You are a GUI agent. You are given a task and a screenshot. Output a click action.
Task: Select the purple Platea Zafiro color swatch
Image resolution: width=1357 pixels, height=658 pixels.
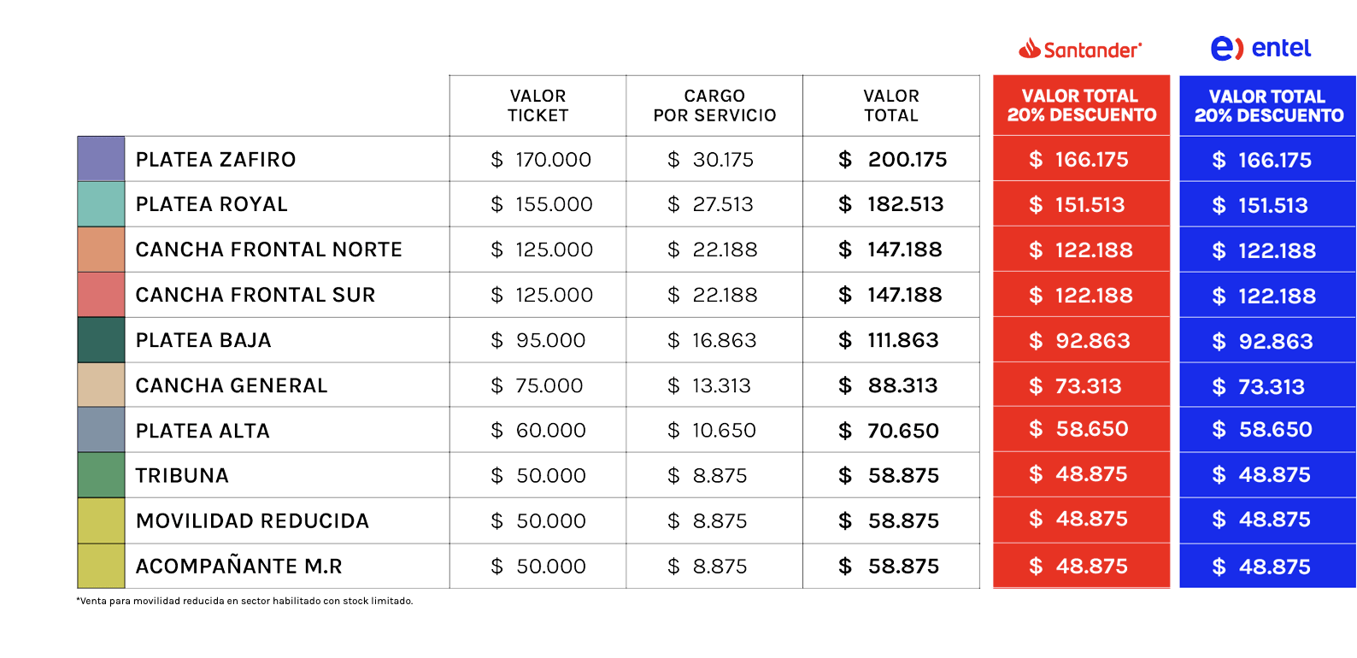click(101, 159)
